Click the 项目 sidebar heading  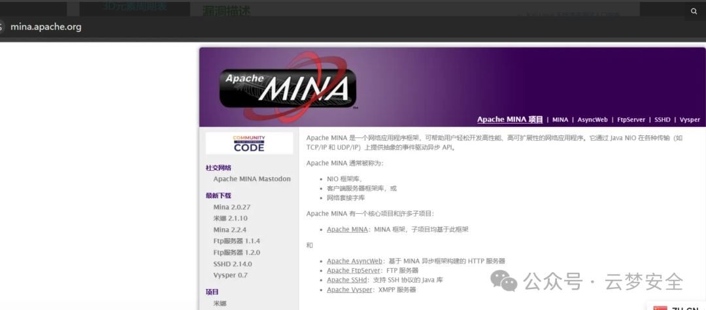point(212,292)
